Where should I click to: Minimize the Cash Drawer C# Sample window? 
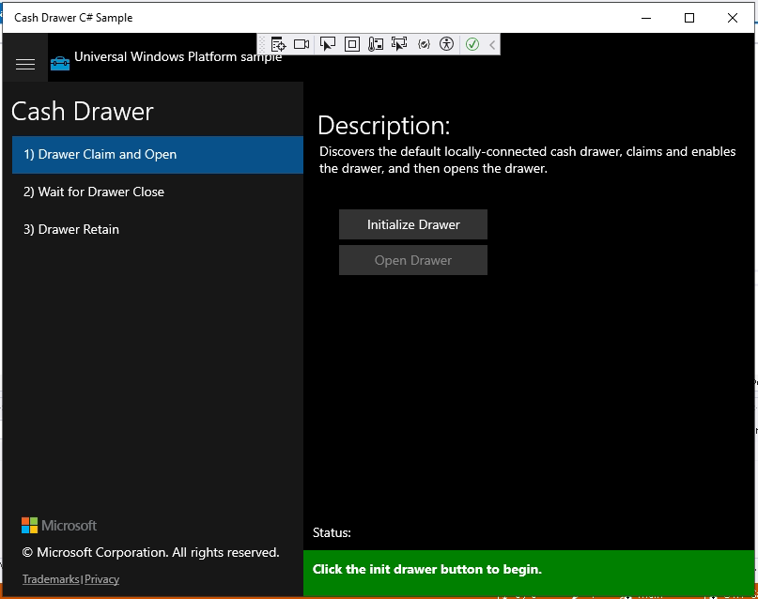tap(646, 18)
